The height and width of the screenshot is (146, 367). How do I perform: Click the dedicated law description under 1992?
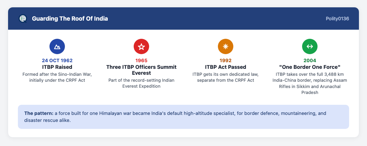coord(225,77)
